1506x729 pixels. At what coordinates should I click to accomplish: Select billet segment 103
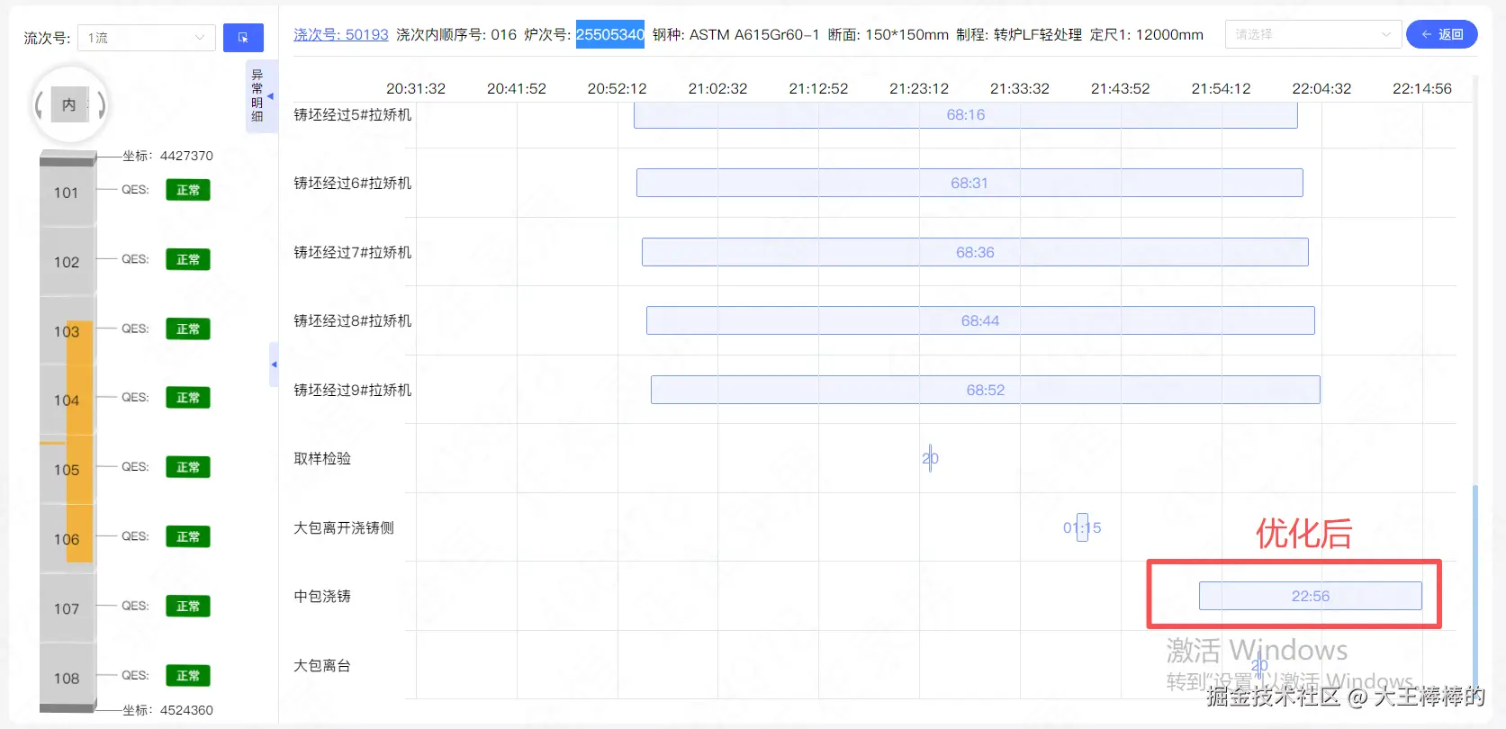coord(67,331)
